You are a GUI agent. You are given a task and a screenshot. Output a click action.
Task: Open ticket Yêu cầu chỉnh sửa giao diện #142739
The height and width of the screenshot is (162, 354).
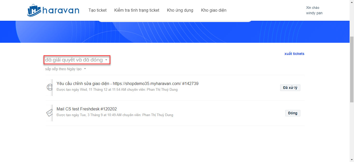point(128,83)
